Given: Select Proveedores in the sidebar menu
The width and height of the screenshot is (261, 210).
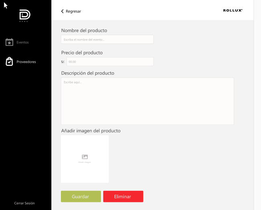Looking at the screenshot, I should tap(26, 61).
